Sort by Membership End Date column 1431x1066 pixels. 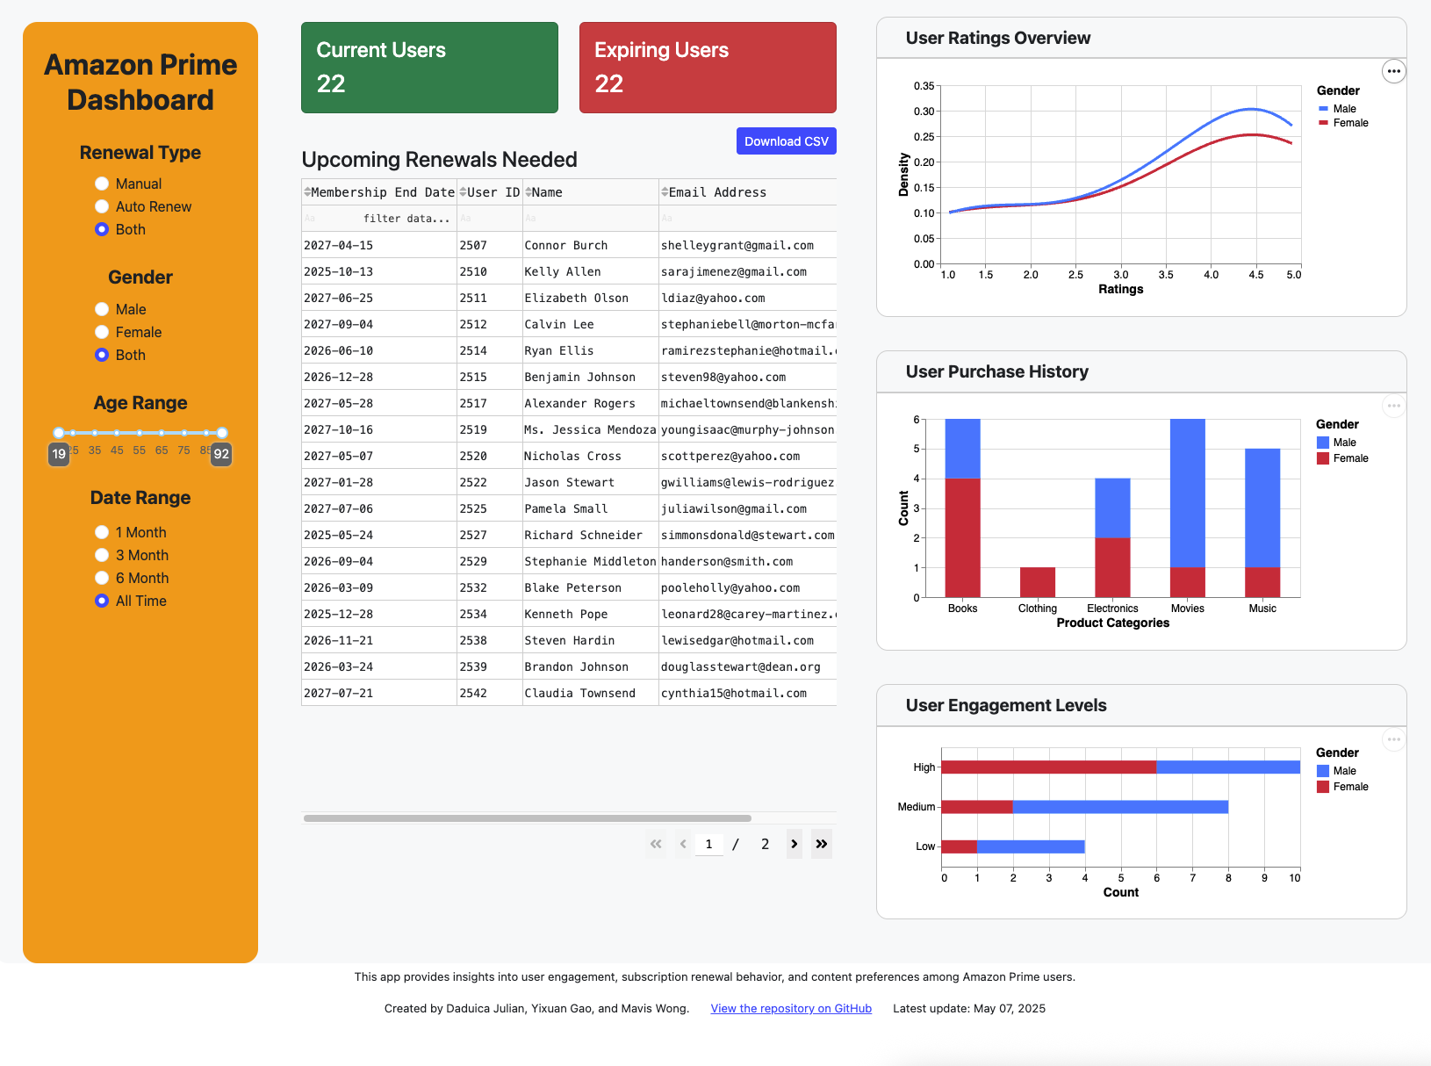(307, 192)
